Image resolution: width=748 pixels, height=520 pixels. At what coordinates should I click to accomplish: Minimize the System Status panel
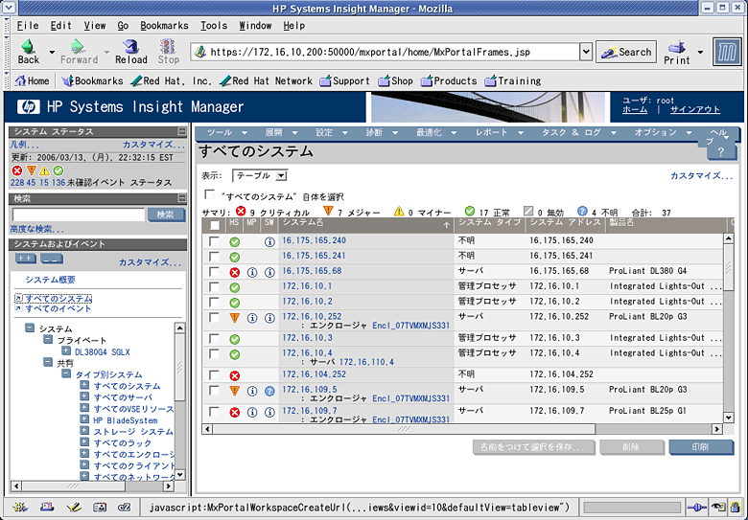pyautogui.click(x=182, y=131)
